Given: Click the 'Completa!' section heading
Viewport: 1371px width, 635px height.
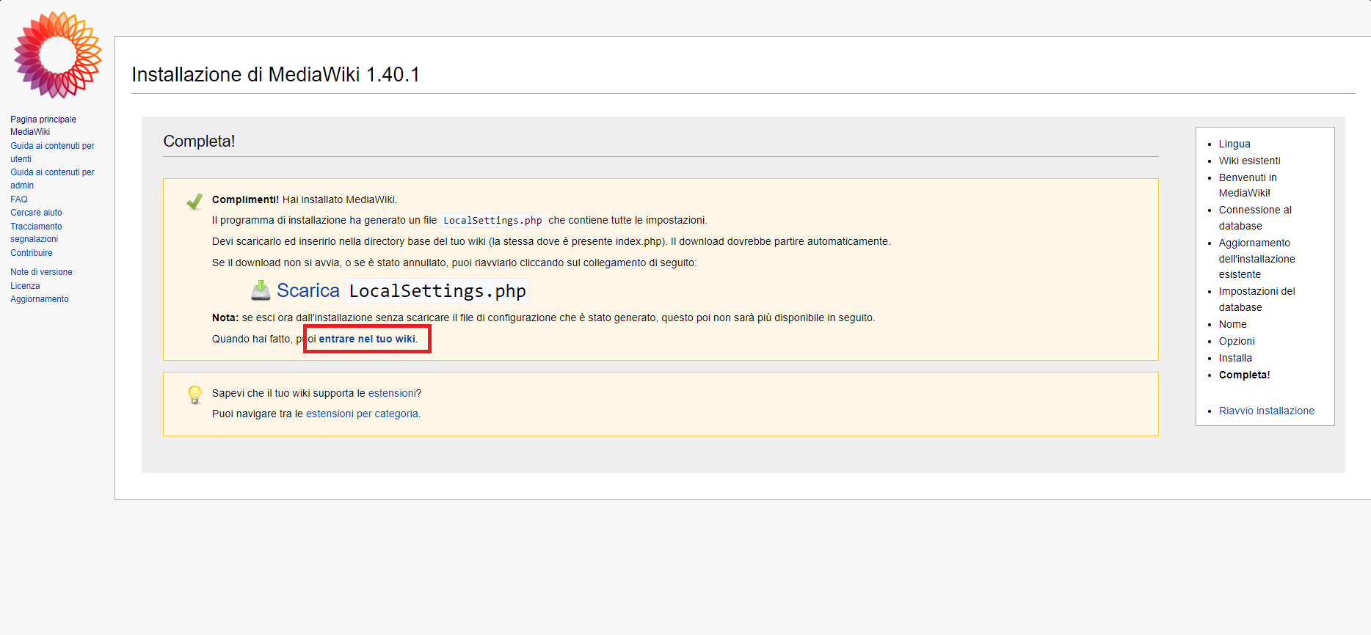Looking at the screenshot, I should pos(199,141).
